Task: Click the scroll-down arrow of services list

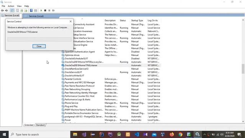Action: point(243,122)
